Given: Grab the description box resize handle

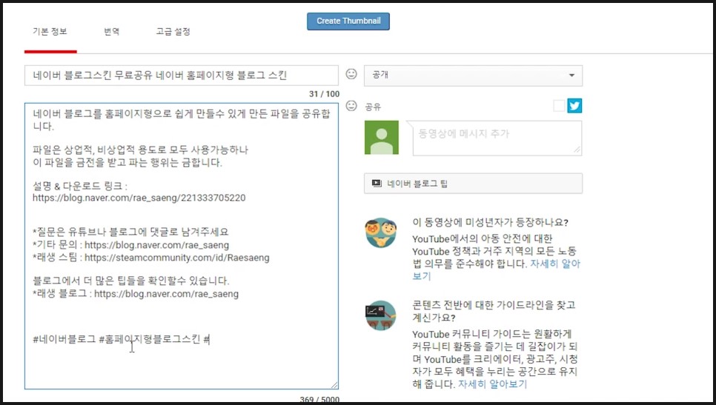Looking at the screenshot, I should [x=334, y=385].
